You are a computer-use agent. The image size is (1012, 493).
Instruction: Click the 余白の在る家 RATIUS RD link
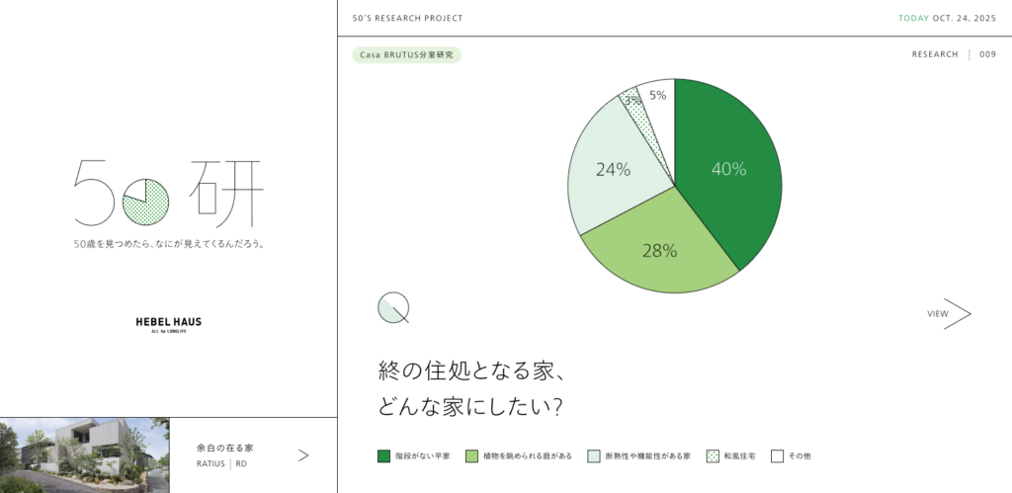[225, 455]
